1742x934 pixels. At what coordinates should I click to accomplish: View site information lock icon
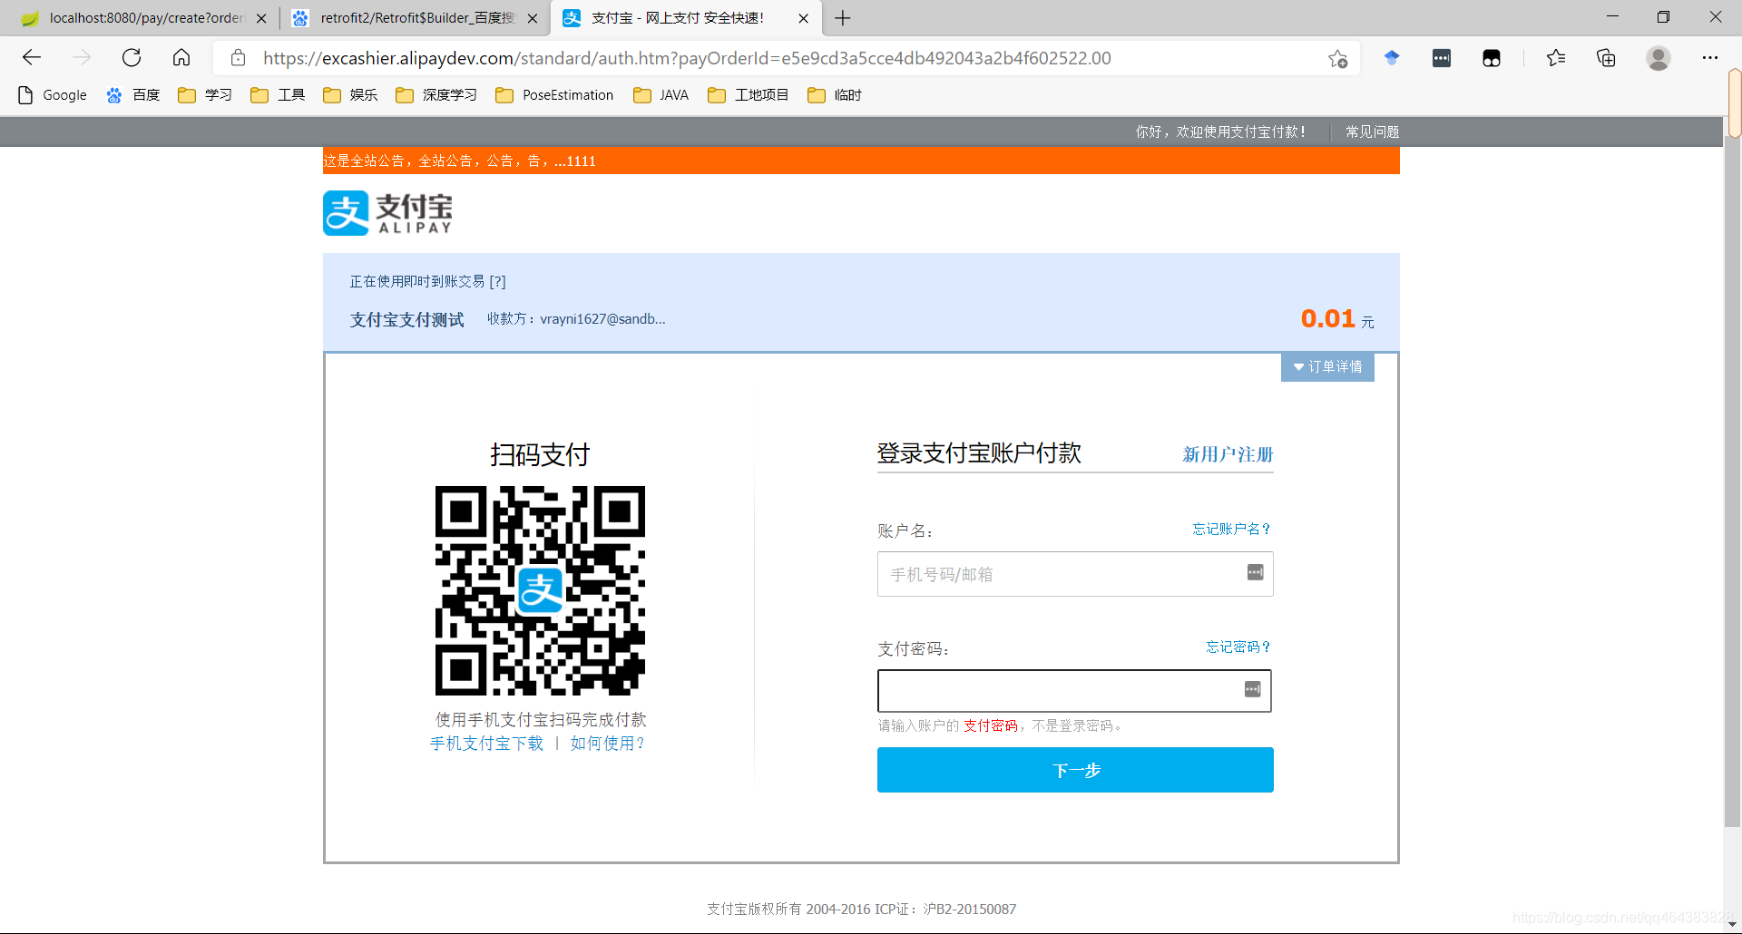point(239,58)
